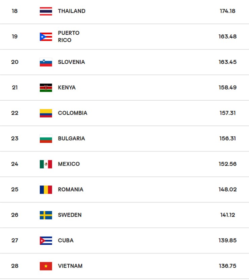This screenshot has width=249, height=280.
Task: Click the Thailand flag icon
Action: click(46, 11)
